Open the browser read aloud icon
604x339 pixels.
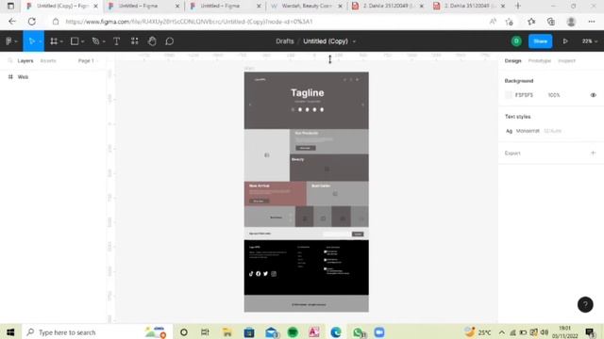pos(493,22)
